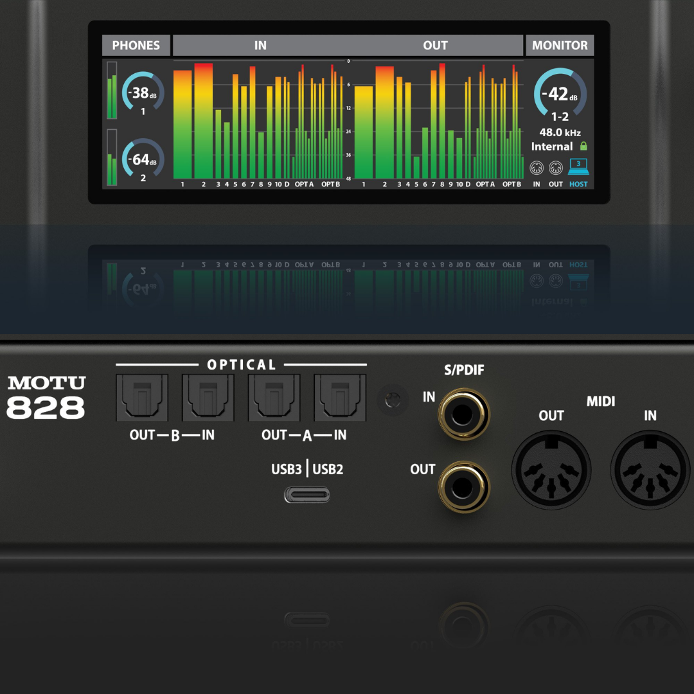The height and width of the screenshot is (694, 694).
Task: Click the Phones 1 volume dial at -38 dB
Action: [143, 92]
